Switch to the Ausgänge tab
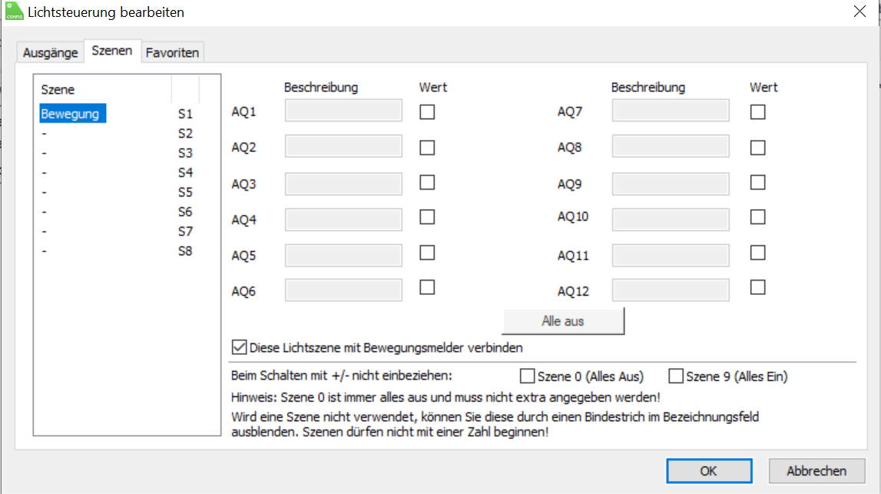Image resolution: width=881 pixels, height=494 pixels. click(51, 52)
